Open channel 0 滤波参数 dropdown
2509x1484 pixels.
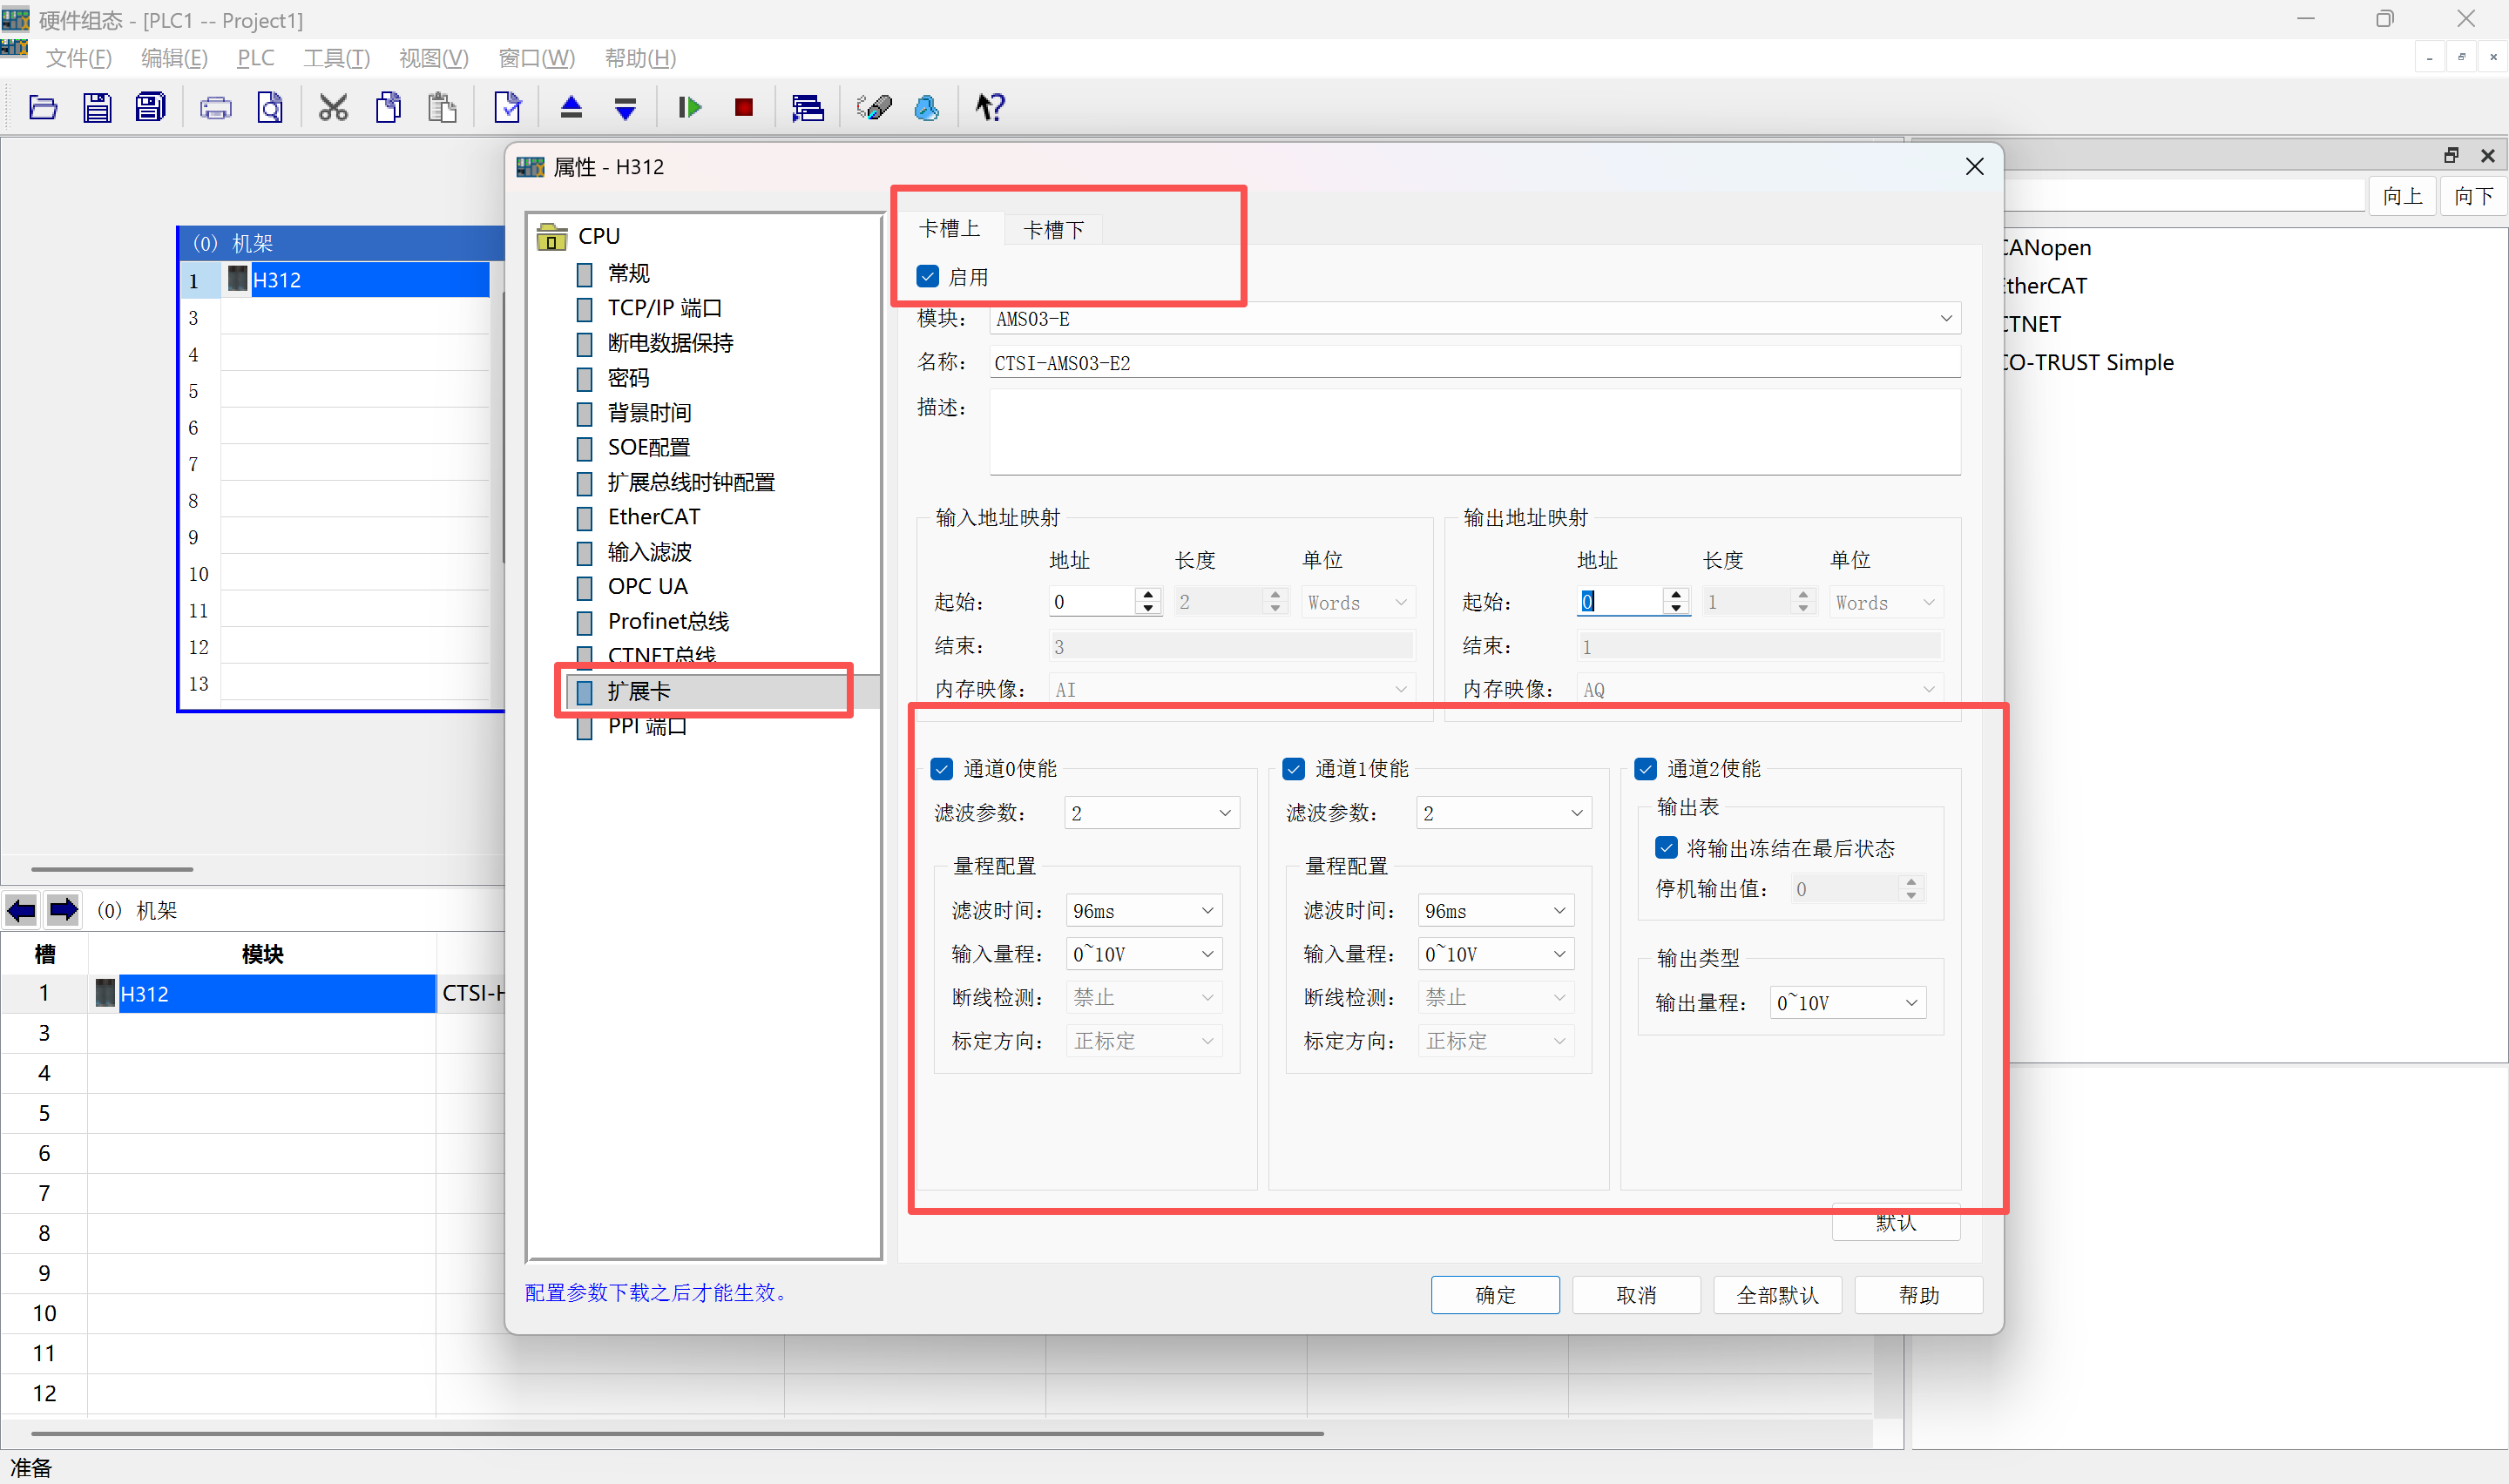(x=1152, y=813)
